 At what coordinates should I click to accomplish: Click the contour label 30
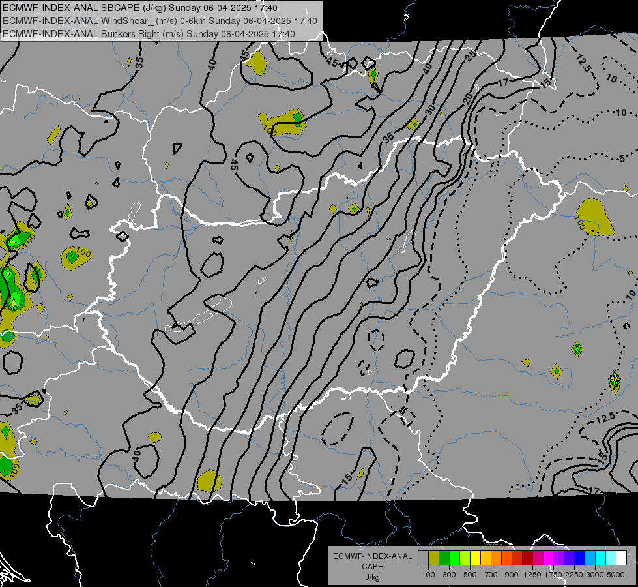pos(429,110)
